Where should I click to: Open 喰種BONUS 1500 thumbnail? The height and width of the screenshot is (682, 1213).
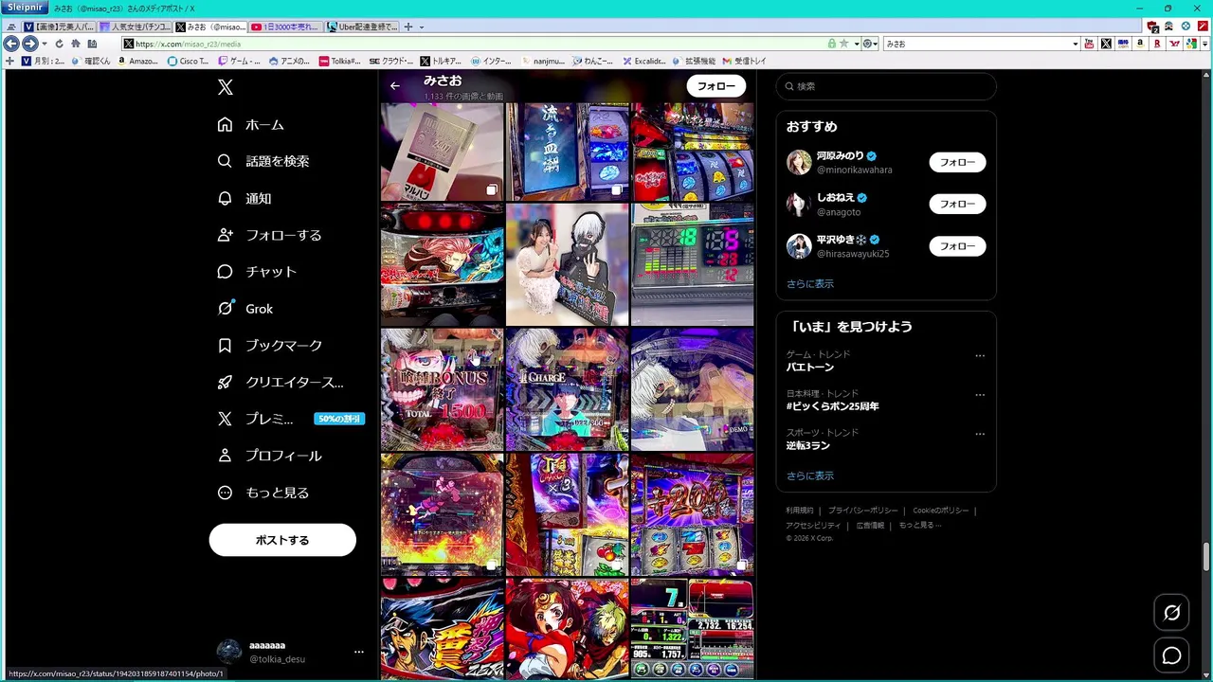pos(442,388)
